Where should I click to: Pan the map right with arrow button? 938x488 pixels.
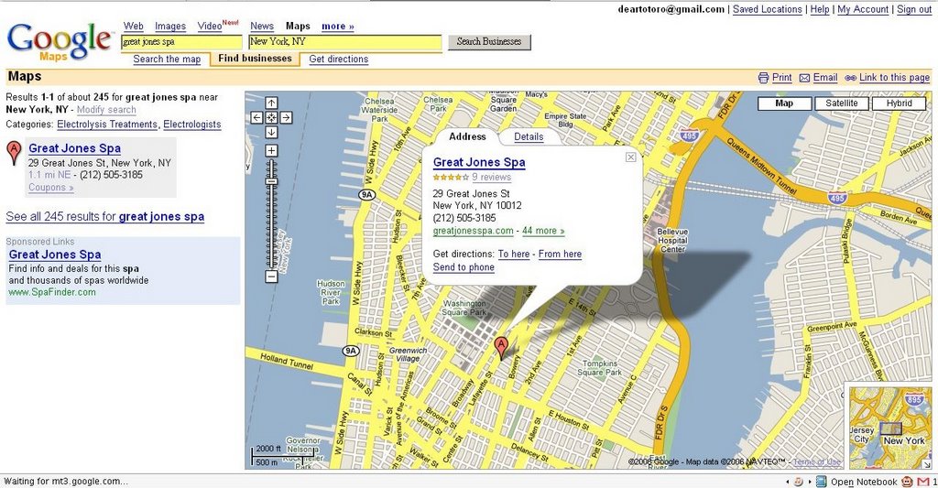click(286, 118)
